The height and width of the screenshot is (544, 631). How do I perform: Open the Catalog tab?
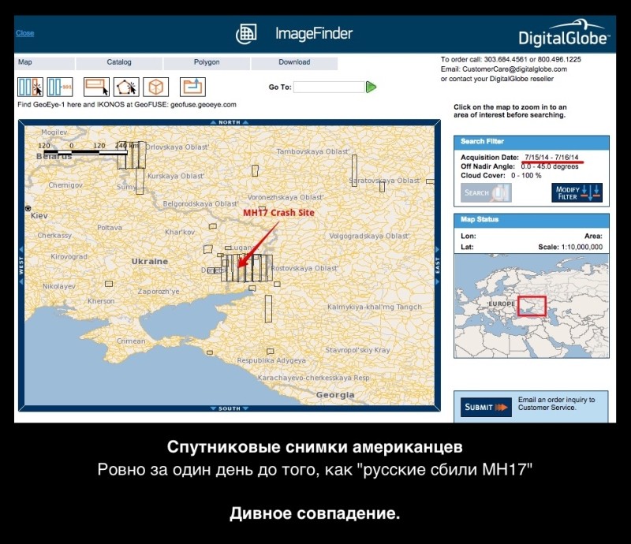[x=120, y=62]
